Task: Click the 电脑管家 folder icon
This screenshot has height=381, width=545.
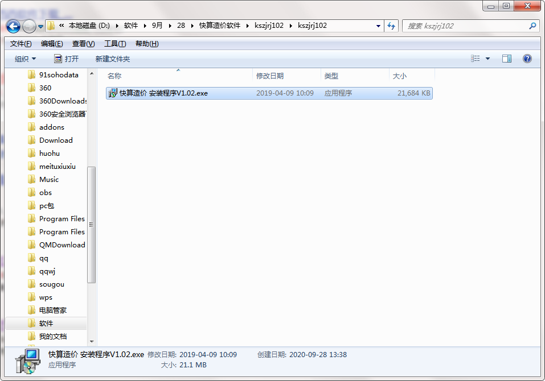Action: point(32,310)
